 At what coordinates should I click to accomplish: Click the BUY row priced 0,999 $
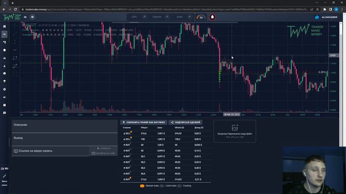pos(165,151)
